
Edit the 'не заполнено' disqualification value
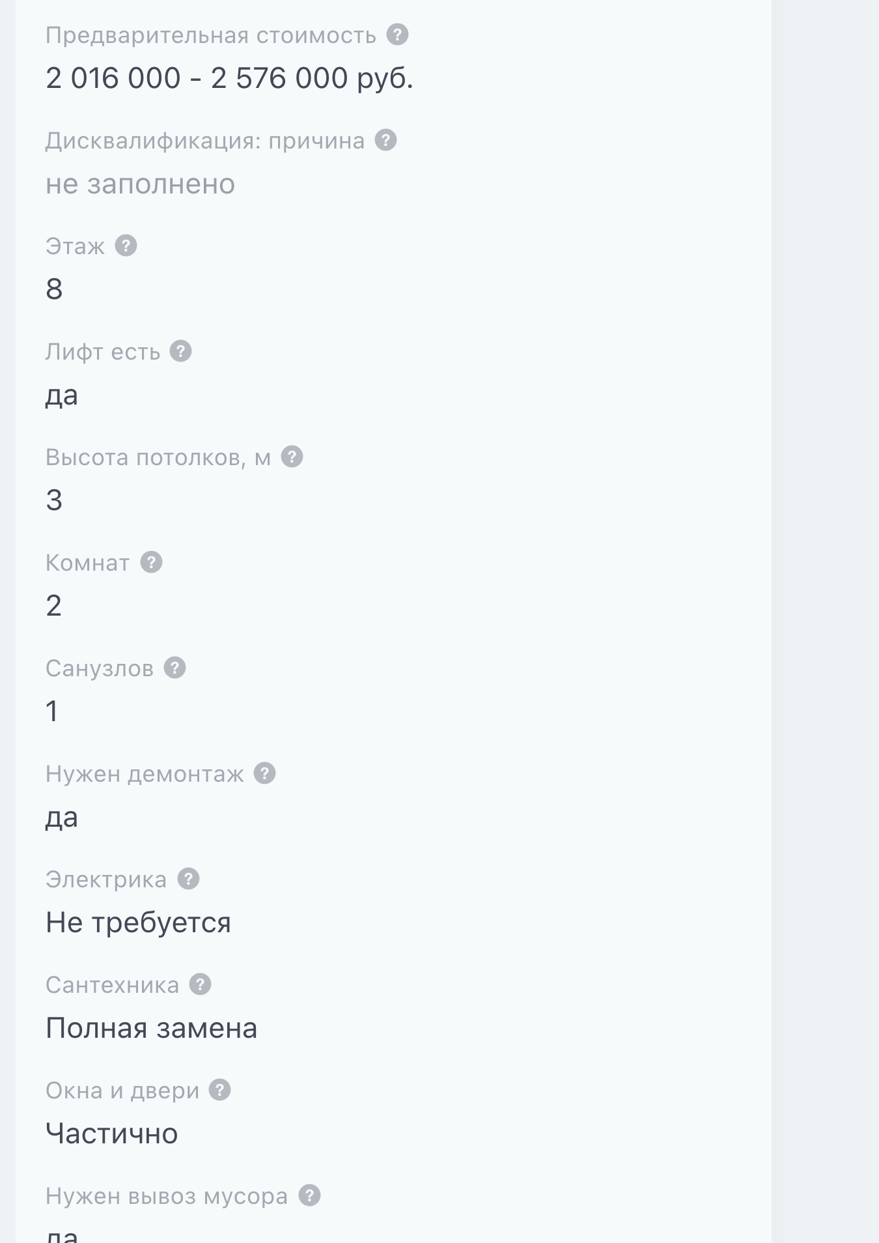pos(140,184)
